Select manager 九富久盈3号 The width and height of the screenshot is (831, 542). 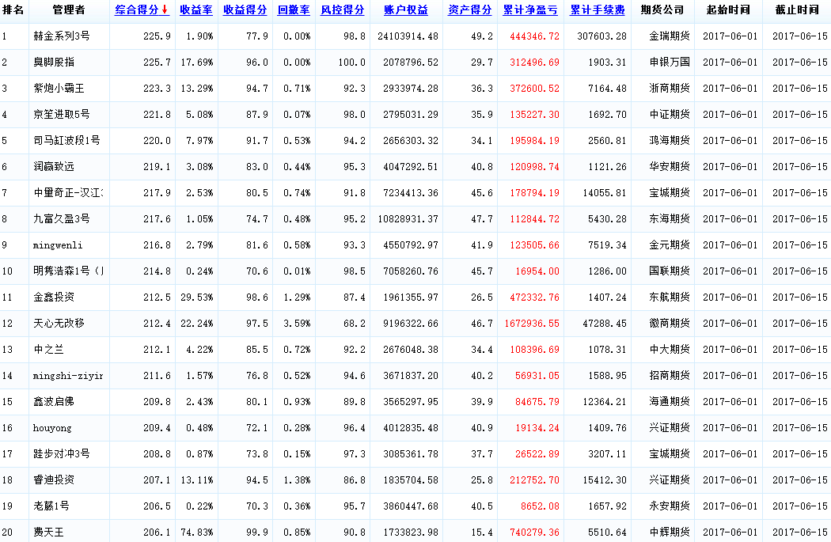[62, 219]
